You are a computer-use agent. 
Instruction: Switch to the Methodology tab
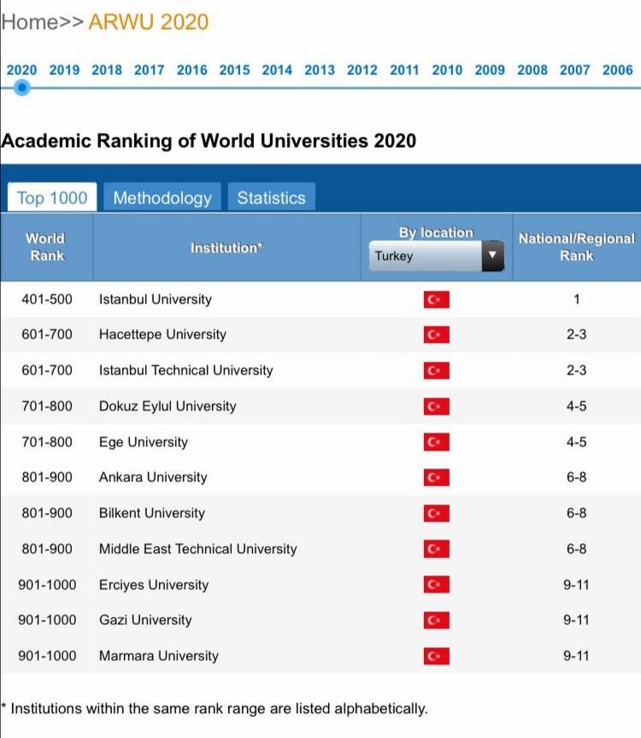click(x=162, y=198)
